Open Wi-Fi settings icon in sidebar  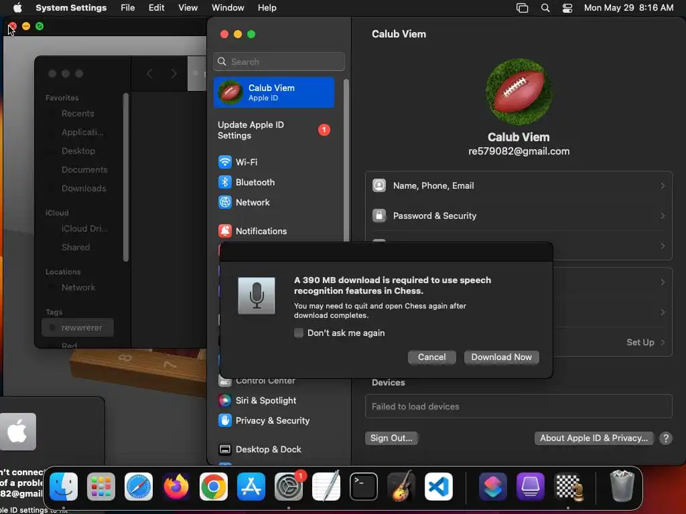click(x=225, y=162)
